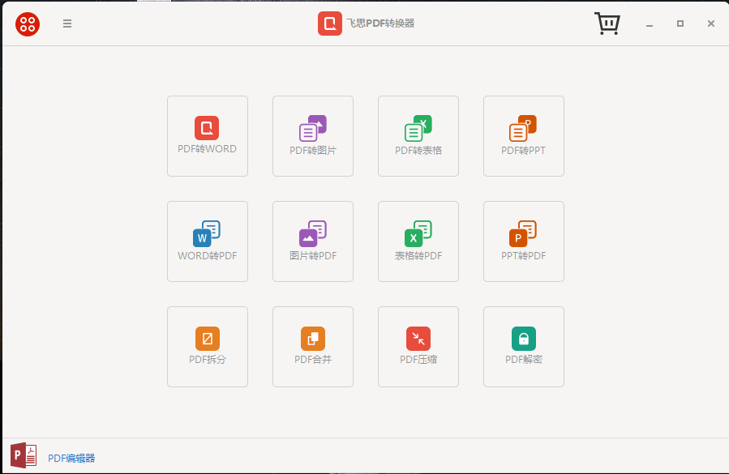Open the hamburger menu in title bar

(x=67, y=23)
